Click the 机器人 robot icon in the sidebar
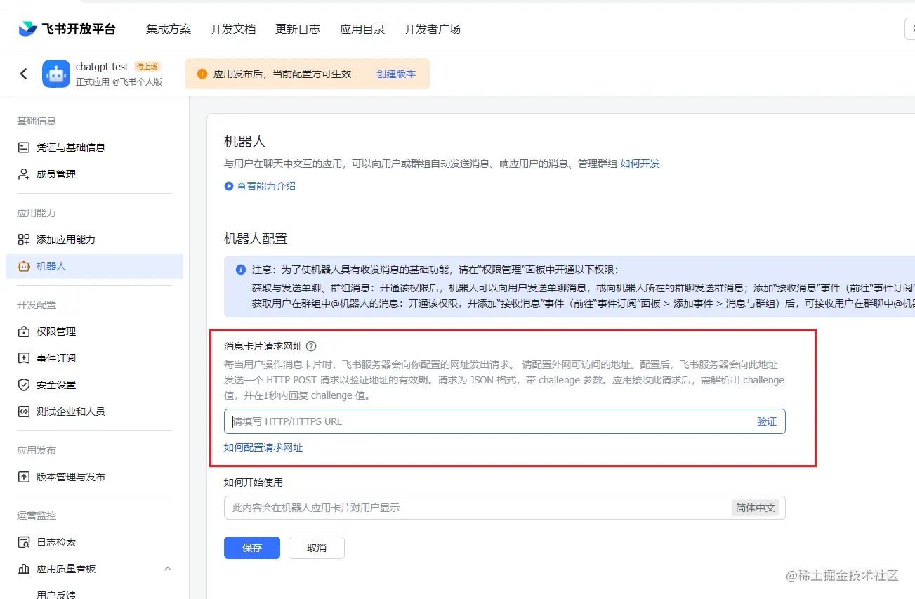915x599 pixels. (24, 266)
